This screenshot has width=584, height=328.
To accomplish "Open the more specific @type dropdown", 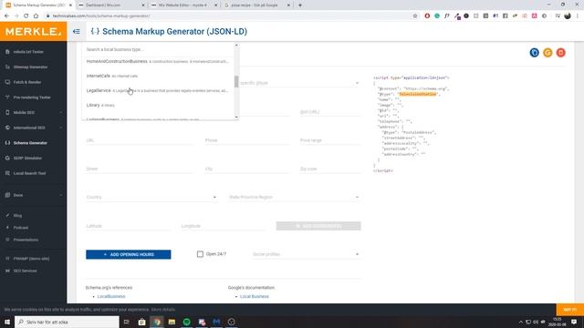I will 300,83.
